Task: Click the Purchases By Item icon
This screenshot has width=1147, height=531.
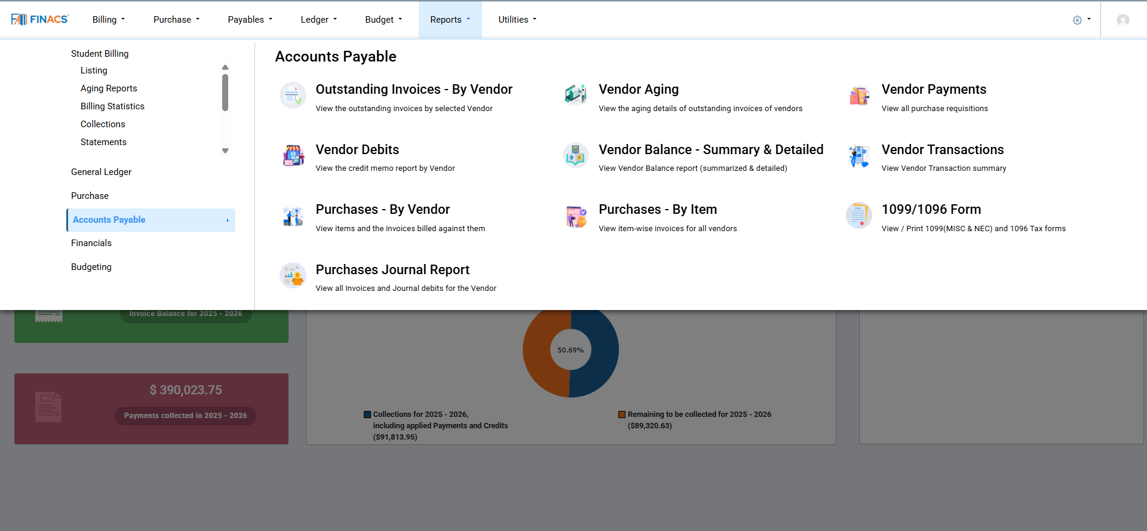Action: (576, 216)
